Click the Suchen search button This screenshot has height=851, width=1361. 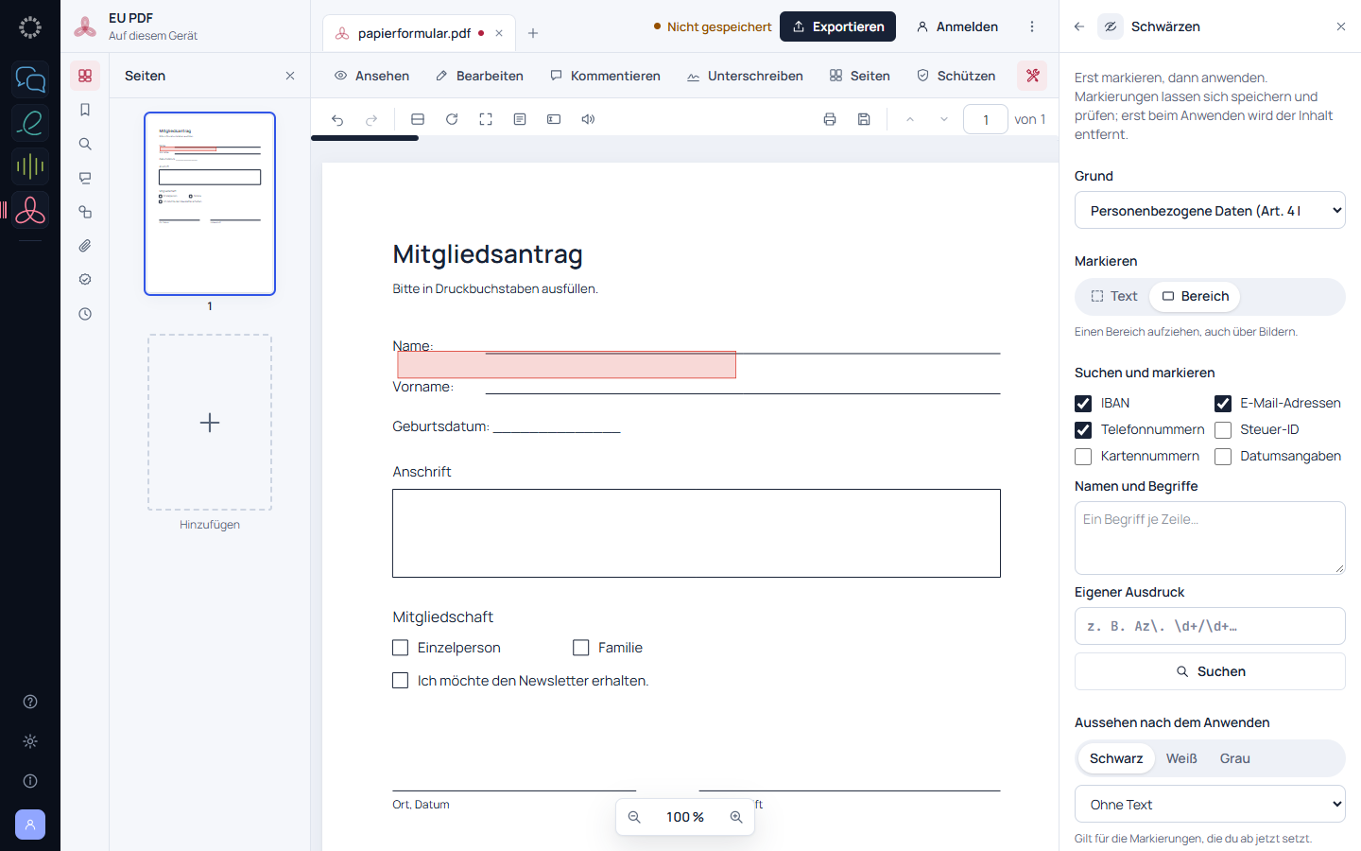click(x=1210, y=671)
